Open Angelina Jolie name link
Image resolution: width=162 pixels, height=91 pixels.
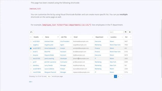tap(49, 45)
